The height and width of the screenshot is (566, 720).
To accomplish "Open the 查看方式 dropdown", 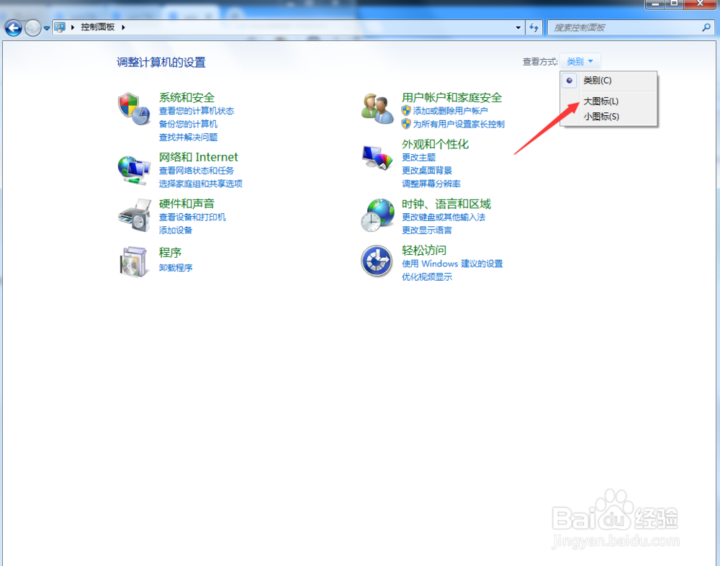I will pyautogui.click(x=581, y=61).
